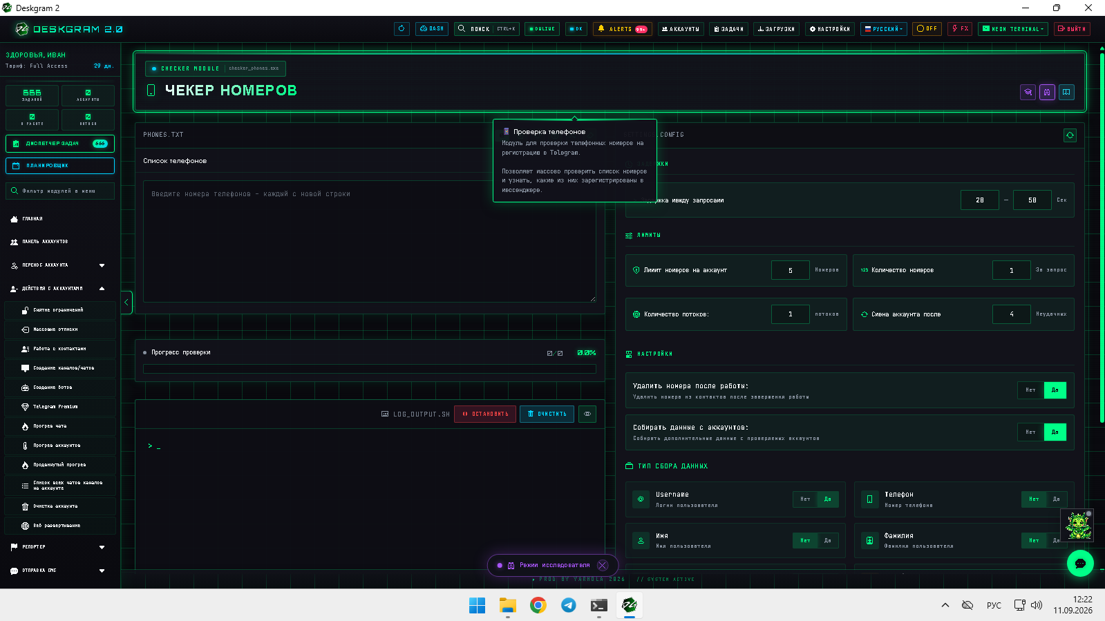Set Телефон collection to Да
This screenshot has height=621, width=1105.
tap(1057, 499)
